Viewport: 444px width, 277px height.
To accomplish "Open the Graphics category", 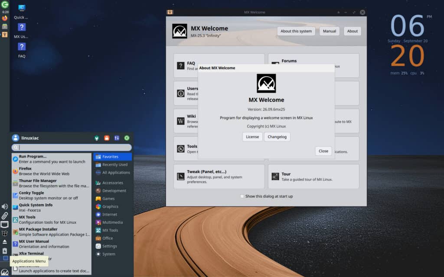I will pos(112,206).
